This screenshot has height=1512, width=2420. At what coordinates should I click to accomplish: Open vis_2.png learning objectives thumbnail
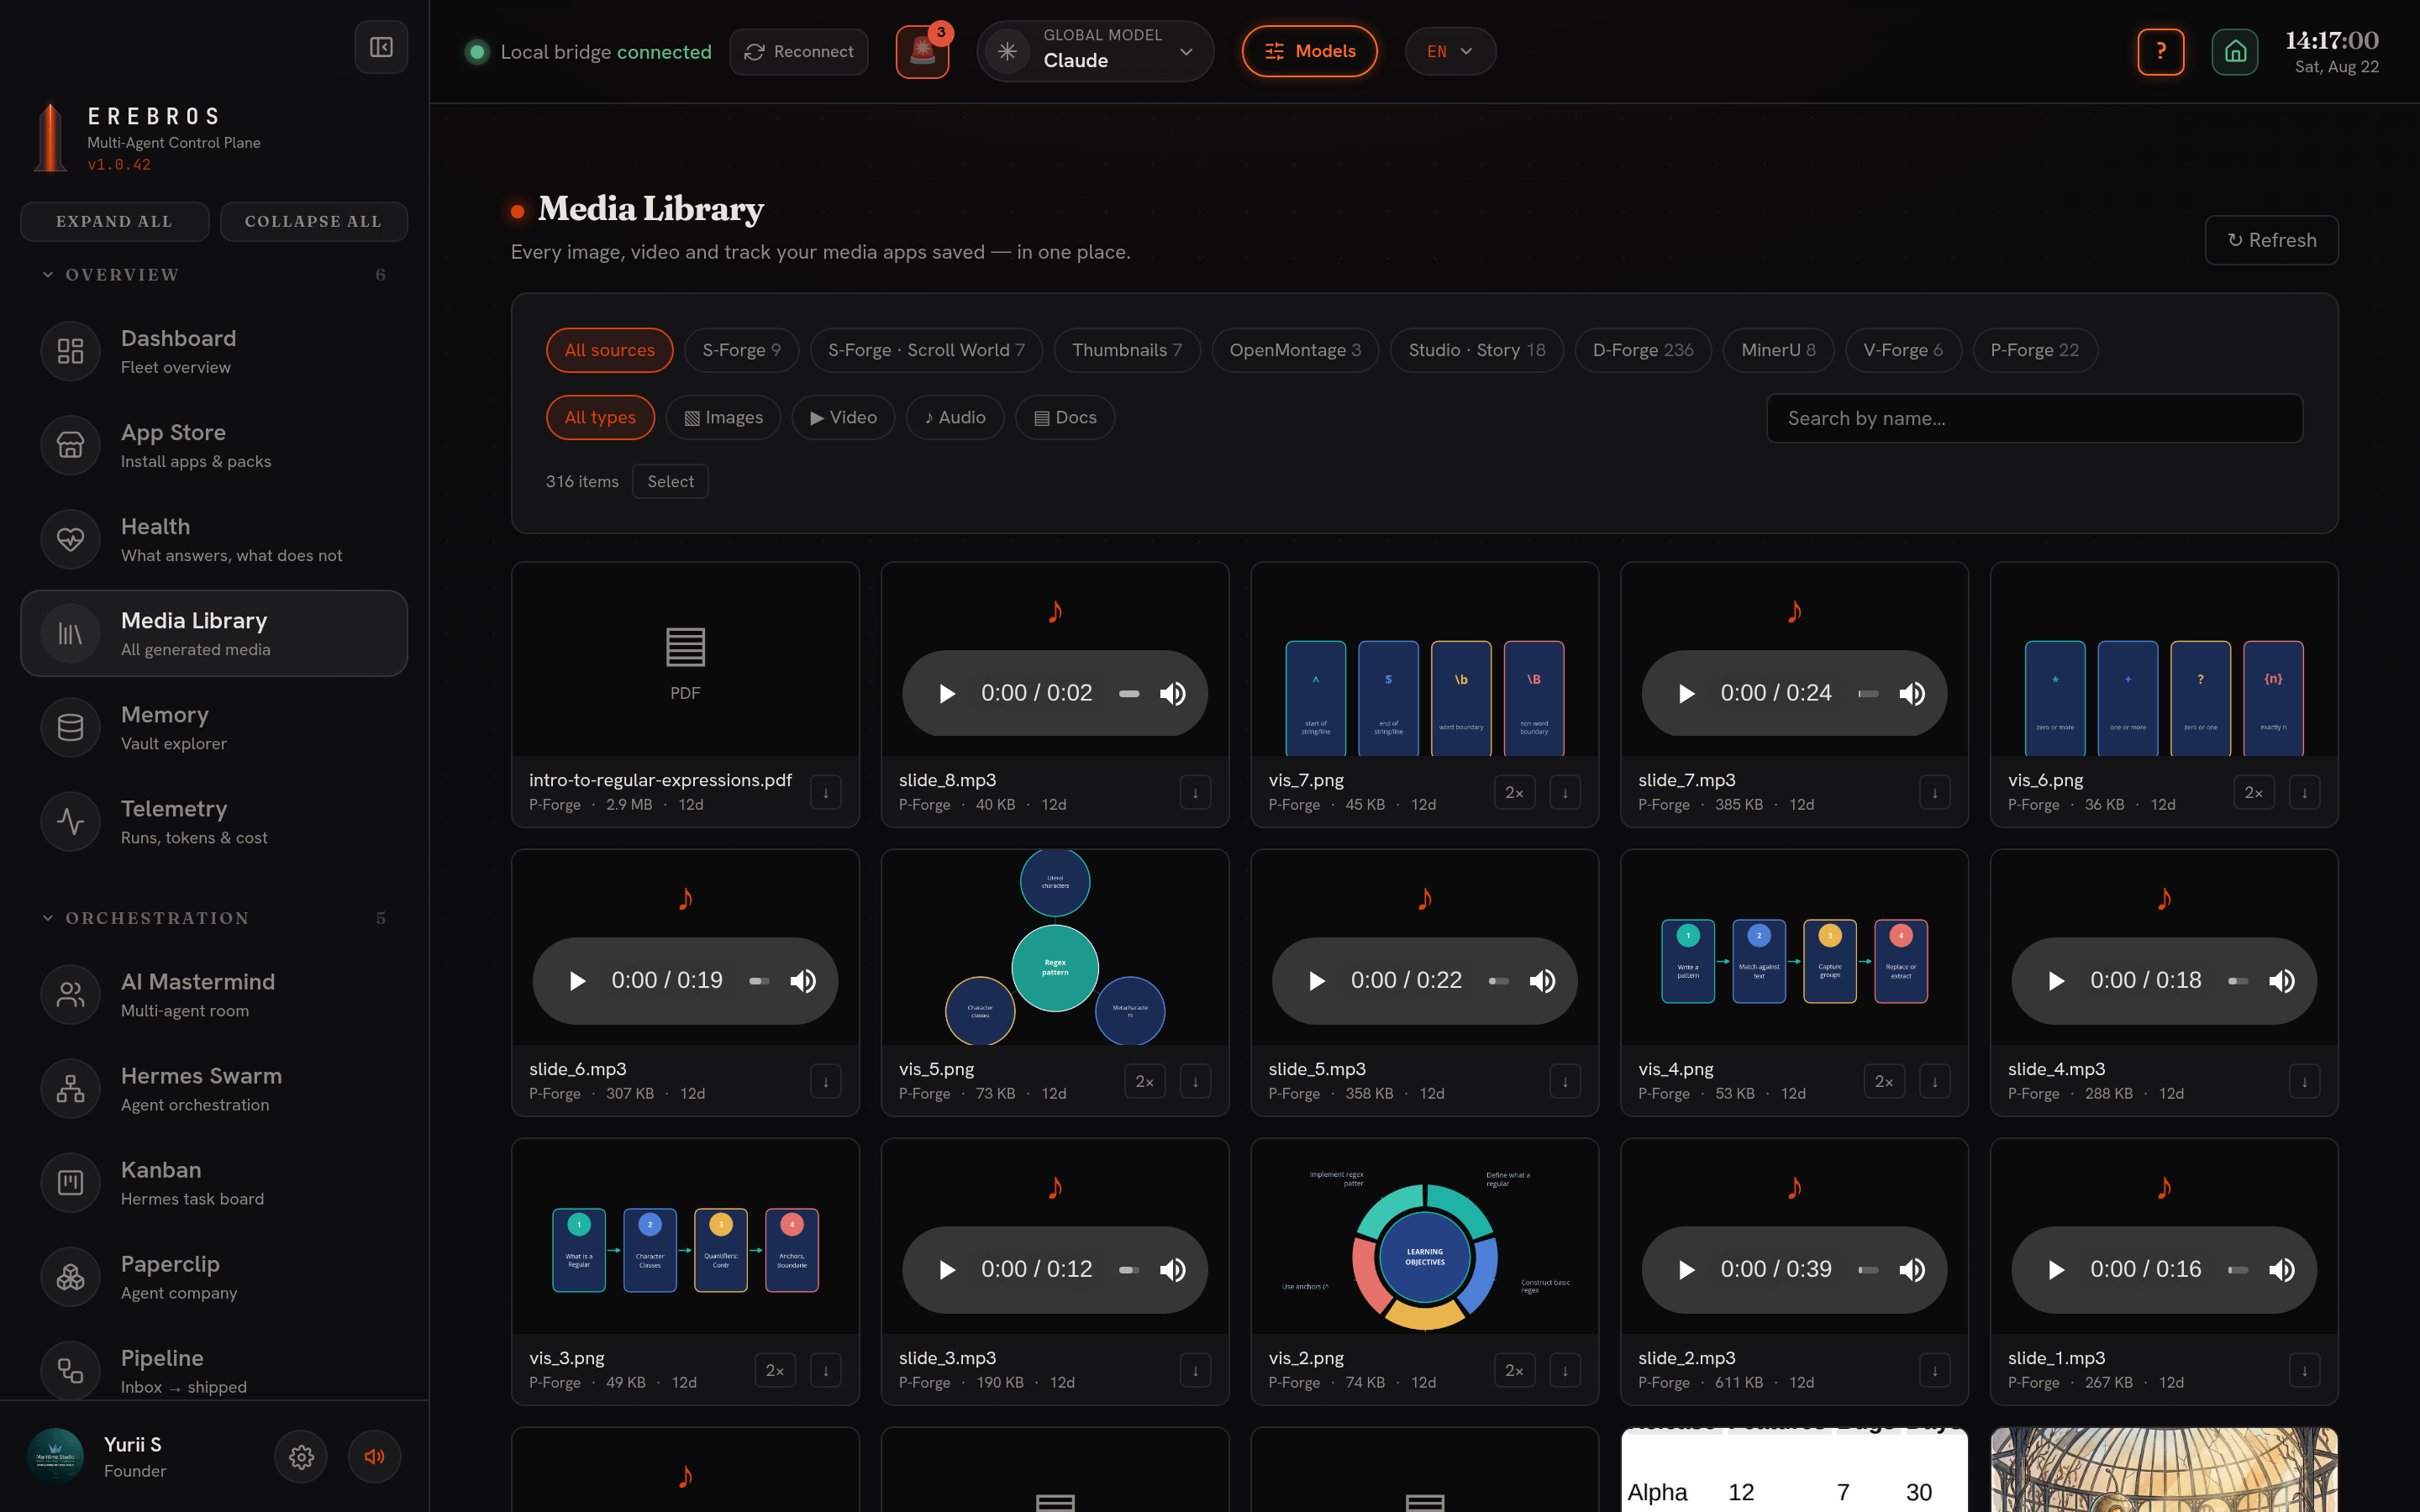coord(1425,1237)
